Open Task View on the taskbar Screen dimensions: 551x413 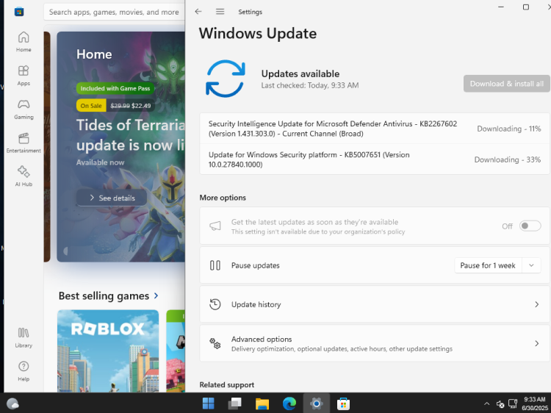point(235,403)
